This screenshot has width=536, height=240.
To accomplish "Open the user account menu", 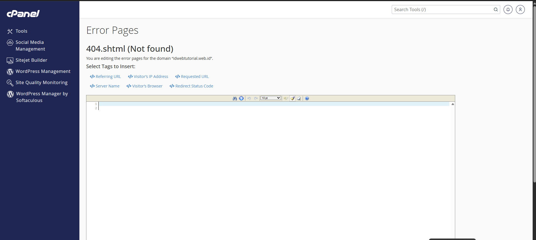I will [x=520, y=9].
